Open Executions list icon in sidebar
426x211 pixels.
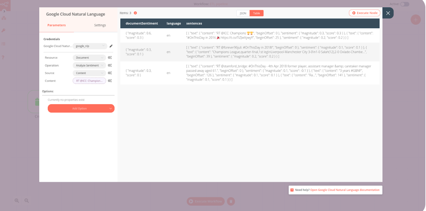[x=3, y=44]
